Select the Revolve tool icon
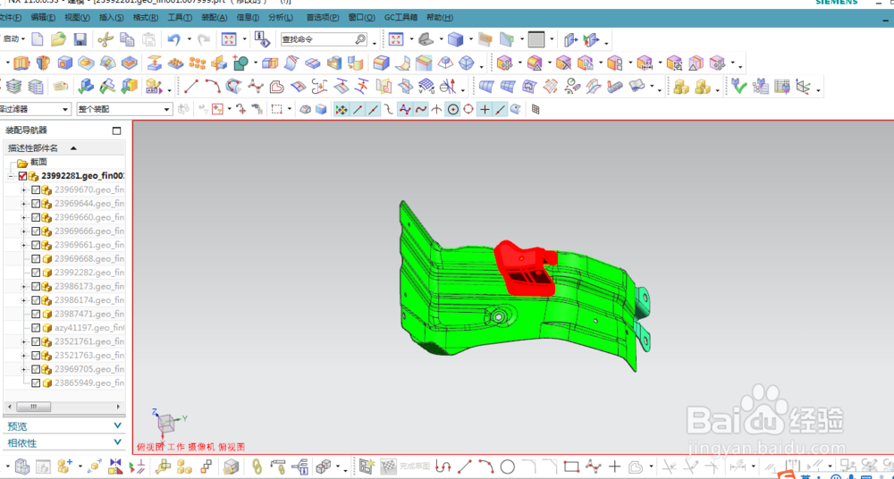Screen dimensions: 894x479 click(x=43, y=63)
